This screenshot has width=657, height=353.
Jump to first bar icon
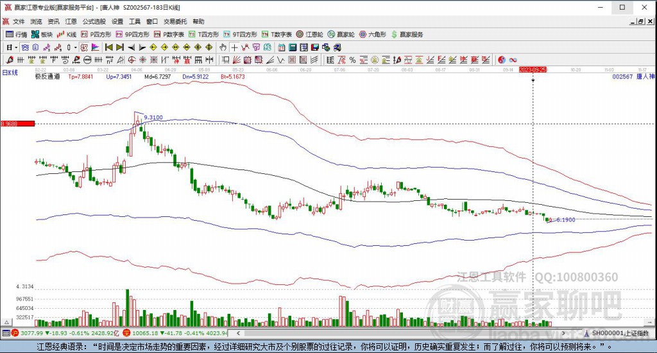point(108,47)
